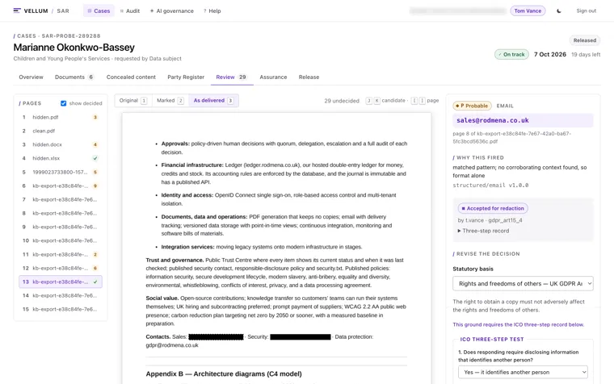Click the Probable confidence badge
614x384 pixels.
[472, 106]
